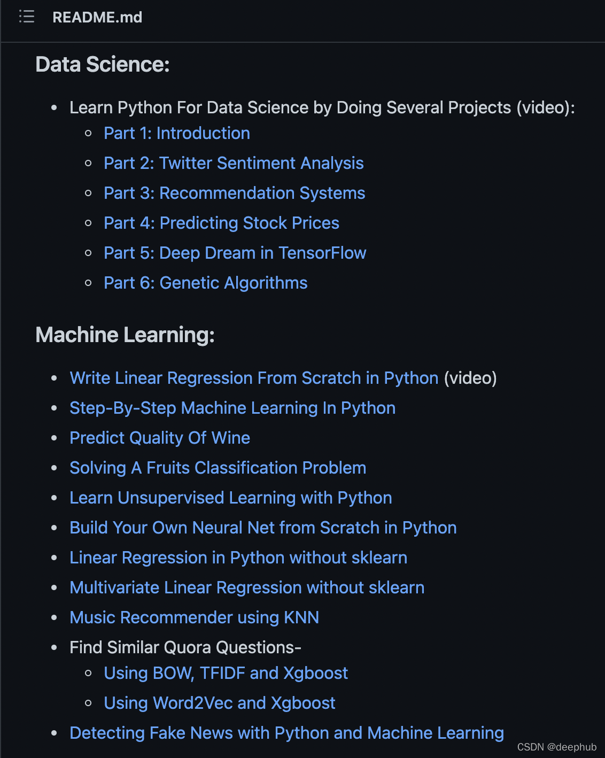Open Part 5: Deep Dream in TensorFlow link
This screenshot has width=605, height=758.
pos(235,253)
